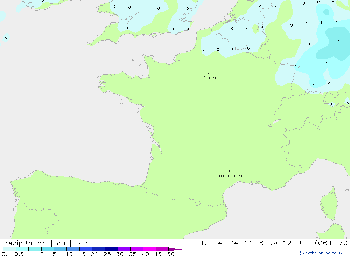Image resolution: width=350 pixels, height=256 pixels.
Task: Click the purple over-50 arrow on legend
Action: pos(175,249)
